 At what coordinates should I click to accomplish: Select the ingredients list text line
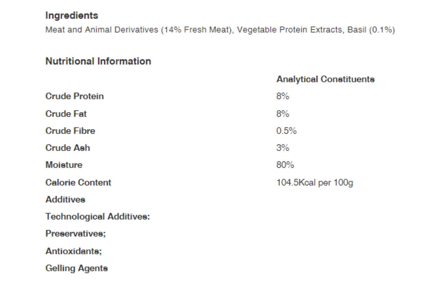click(220, 30)
